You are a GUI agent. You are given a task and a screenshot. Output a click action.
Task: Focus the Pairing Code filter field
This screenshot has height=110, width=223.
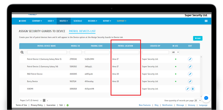point(97,52)
